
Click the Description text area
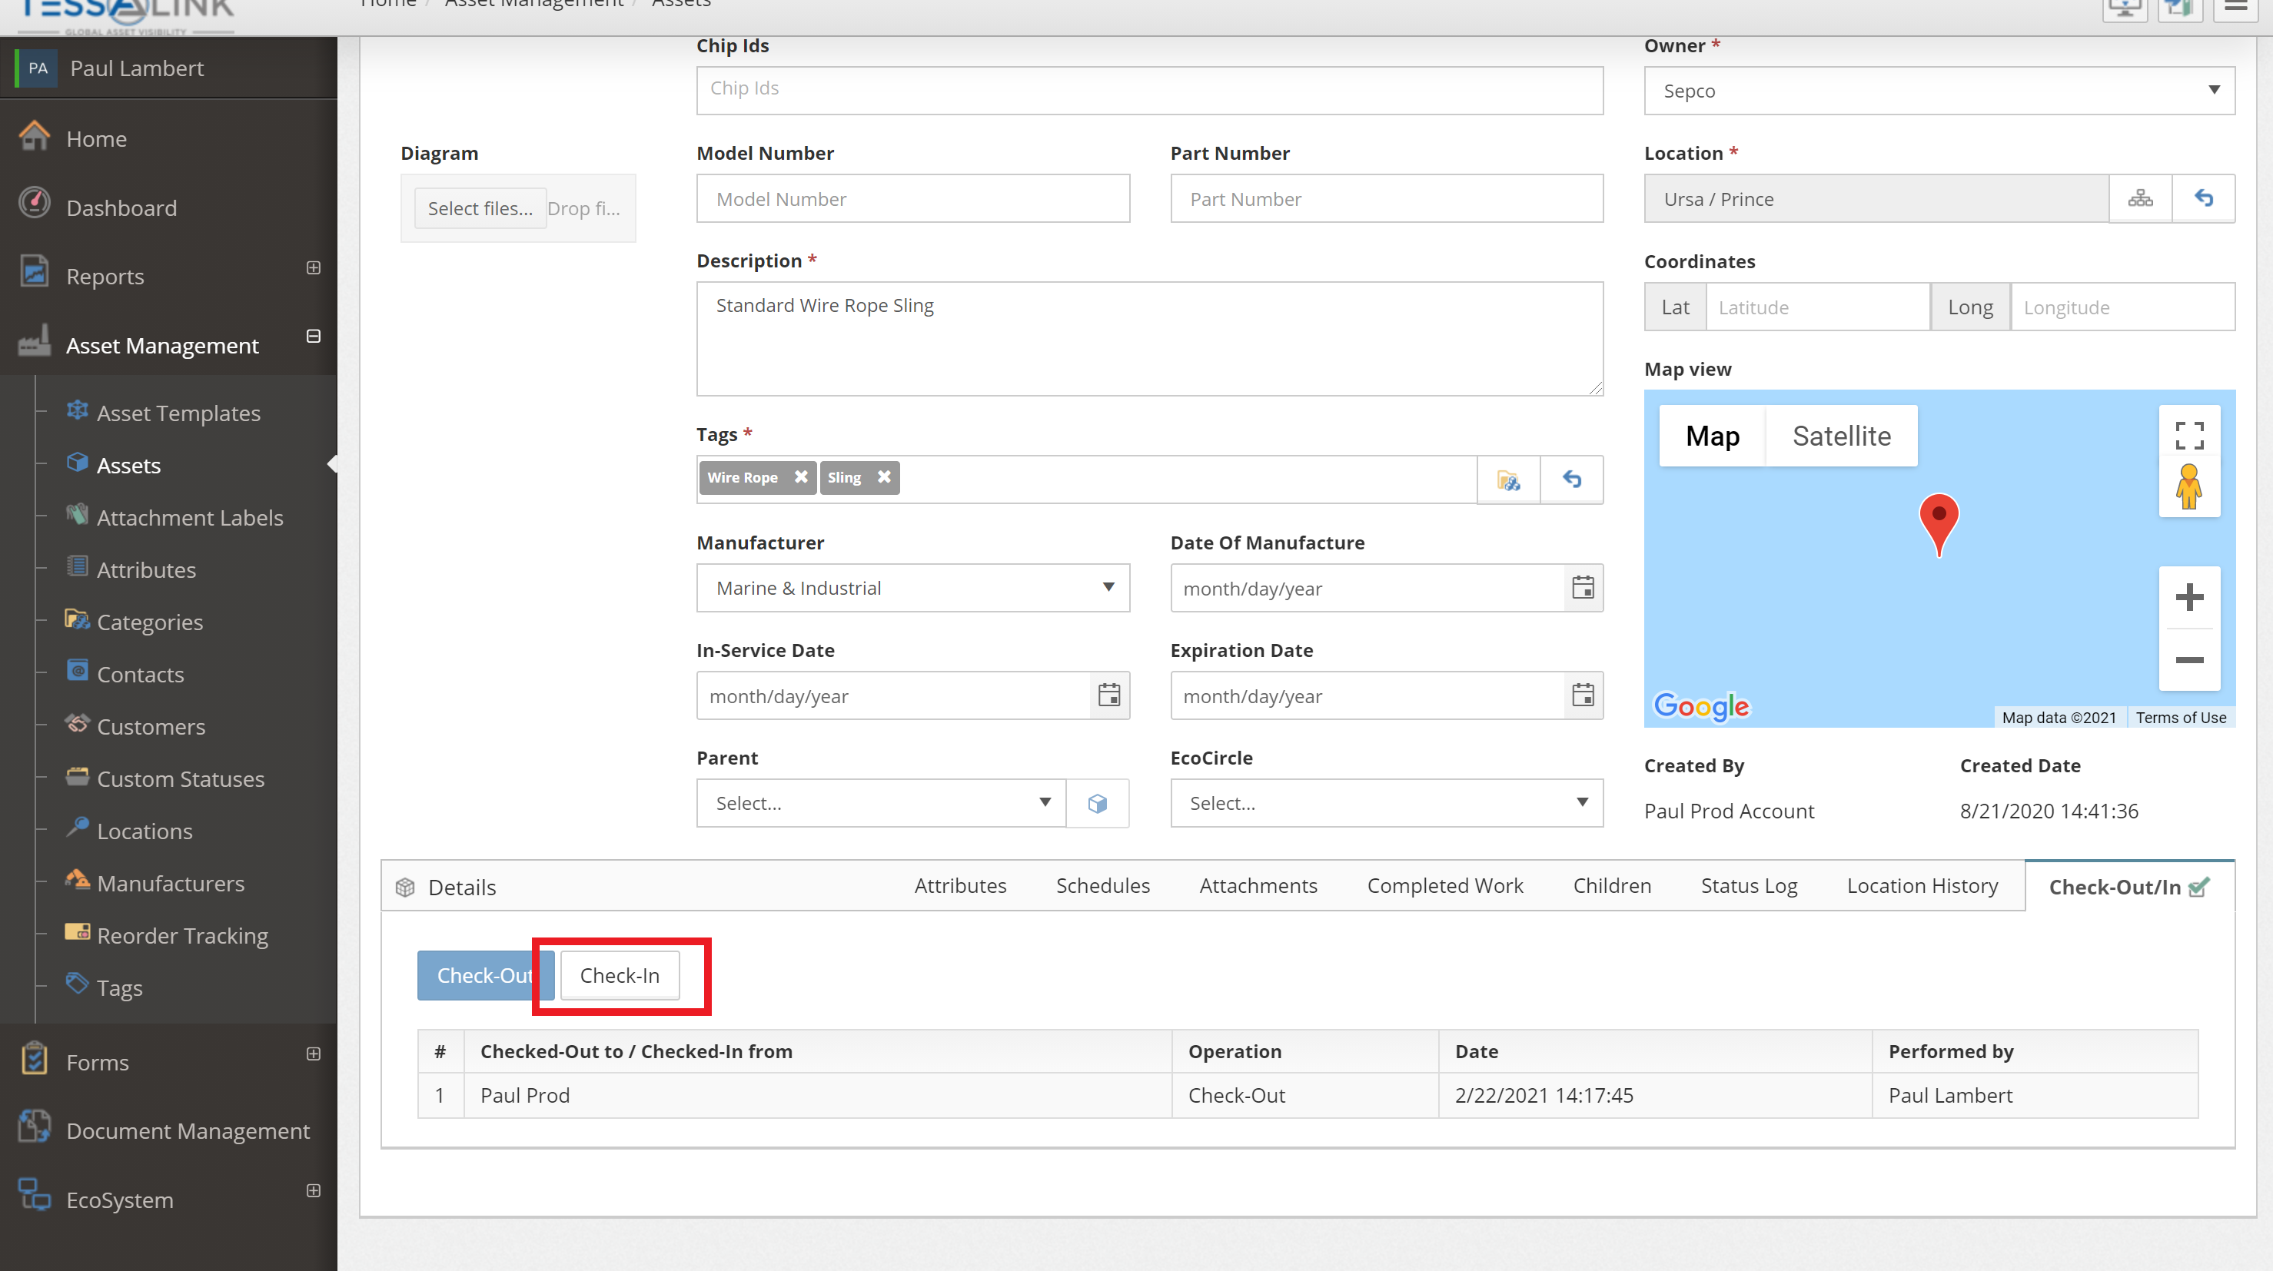[1149, 339]
